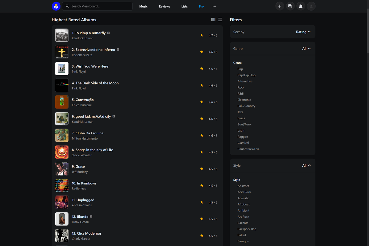Click explicit badge next to To Pimp a Butterfly
This screenshot has width=369, height=246.
[109, 33]
